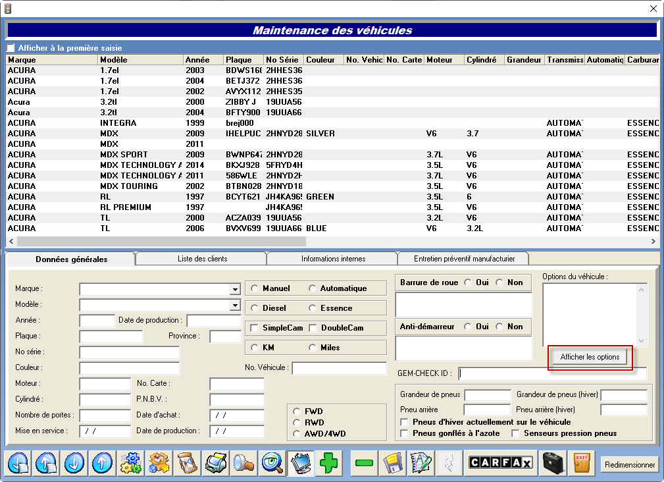
Task: Select the Manuel radio button
Action: click(x=255, y=288)
